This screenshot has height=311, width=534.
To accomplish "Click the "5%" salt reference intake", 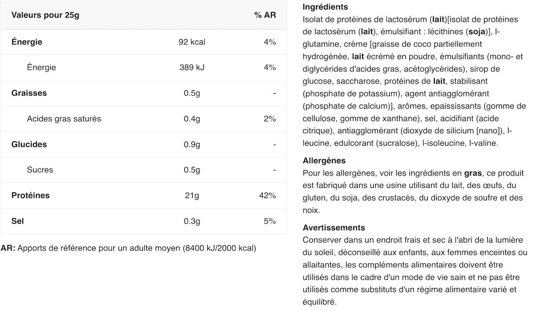I will click(x=270, y=221).
